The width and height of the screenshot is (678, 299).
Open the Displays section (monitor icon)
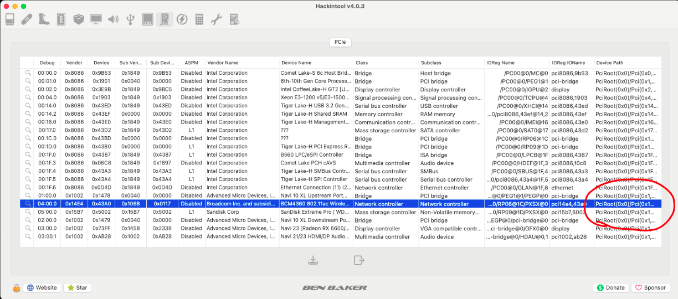tap(96, 19)
